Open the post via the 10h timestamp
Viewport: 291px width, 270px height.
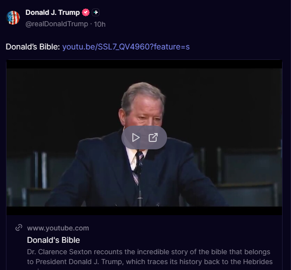[x=100, y=24]
